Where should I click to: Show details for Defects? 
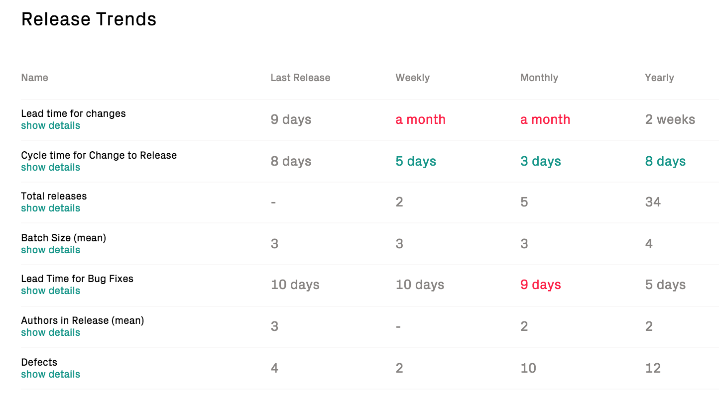(50, 374)
